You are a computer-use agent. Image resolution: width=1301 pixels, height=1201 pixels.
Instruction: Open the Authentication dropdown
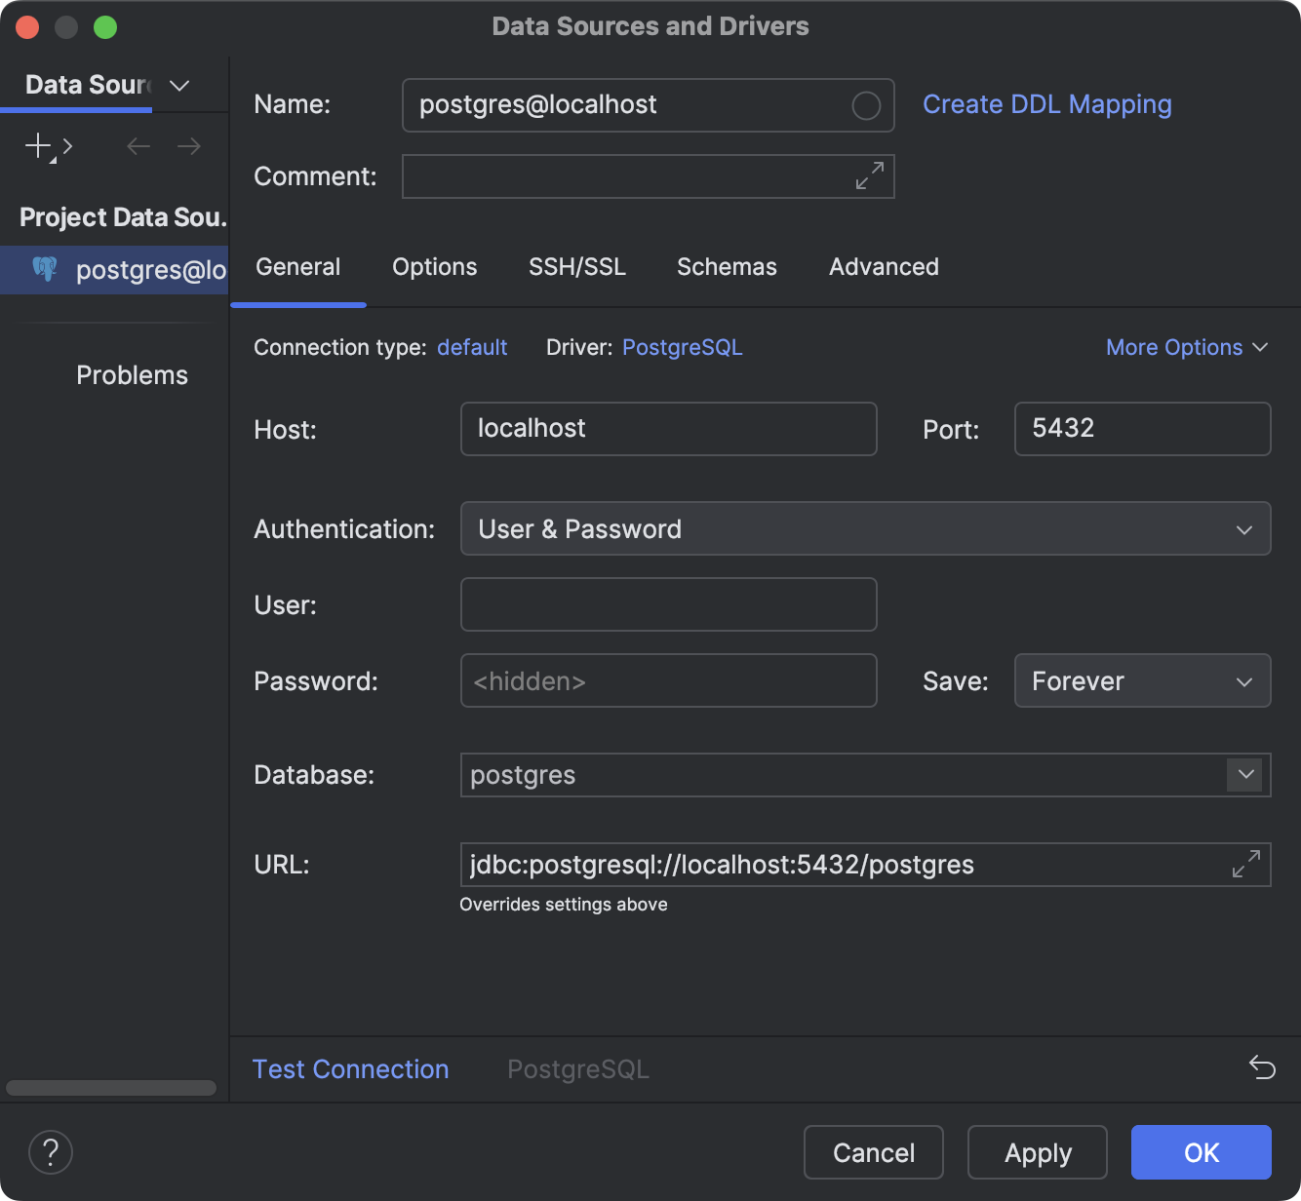(1243, 529)
